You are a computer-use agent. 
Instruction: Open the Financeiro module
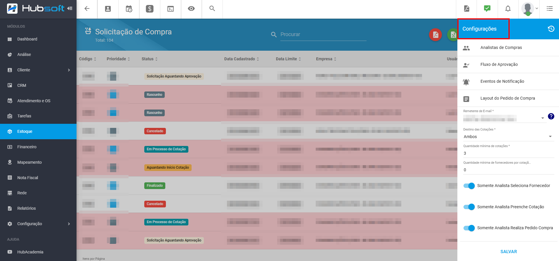38,147
